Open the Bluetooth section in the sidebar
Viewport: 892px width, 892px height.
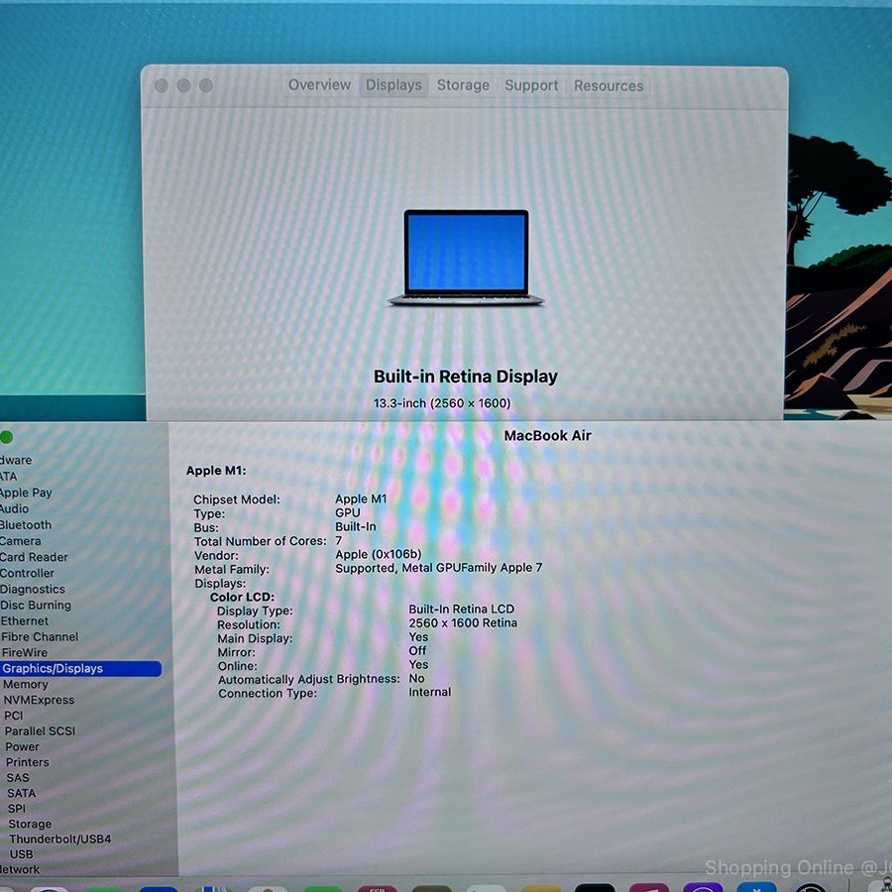tap(26, 524)
